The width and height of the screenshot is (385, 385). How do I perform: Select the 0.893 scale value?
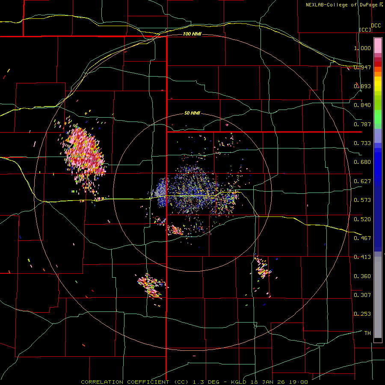point(362,86)
